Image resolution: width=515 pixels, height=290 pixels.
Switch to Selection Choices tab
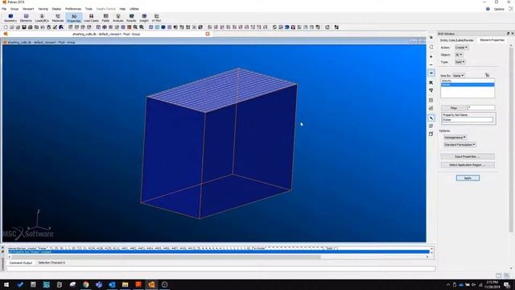[x=51, y=263]
